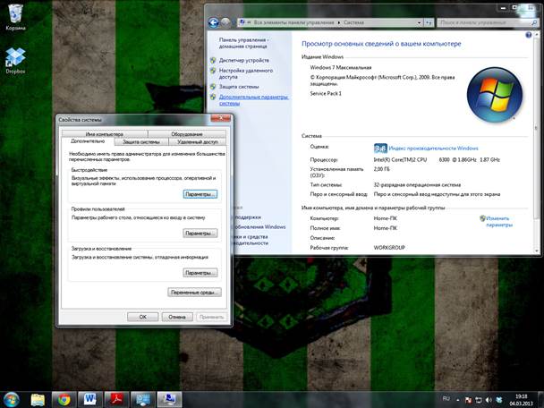Click the System window vertical scrollbar
Viewport: 544px width, 408px height.
(x=537, y=128)
